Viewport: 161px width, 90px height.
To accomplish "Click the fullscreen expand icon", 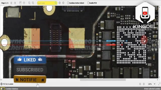I will coord(159,84).
